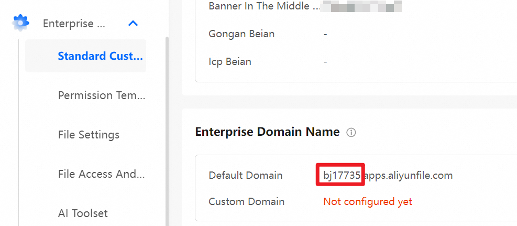Click the sidebar vertical scrollbar
The height and width of the screenshot is (226, 517).
click(167, 131)
